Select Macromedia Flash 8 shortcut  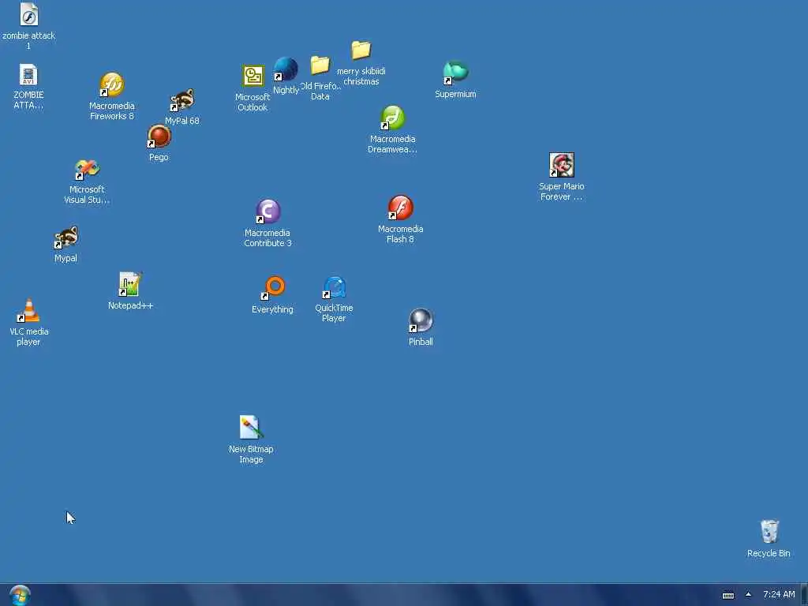pyautogui.click(x=400, y=208)
